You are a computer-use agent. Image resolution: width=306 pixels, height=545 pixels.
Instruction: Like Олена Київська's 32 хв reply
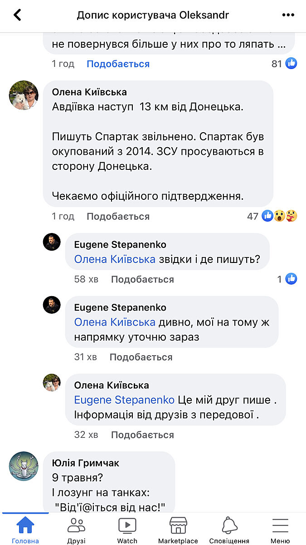142,435
